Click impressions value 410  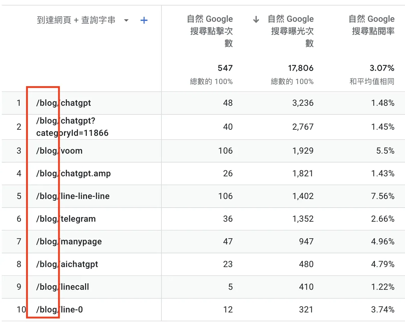(x=306, y=287)
